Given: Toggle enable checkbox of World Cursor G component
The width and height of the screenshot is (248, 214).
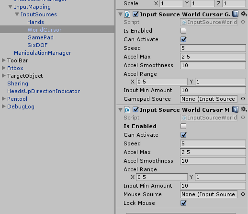Looking at the screenshot, I should click(x=135, y=14).
